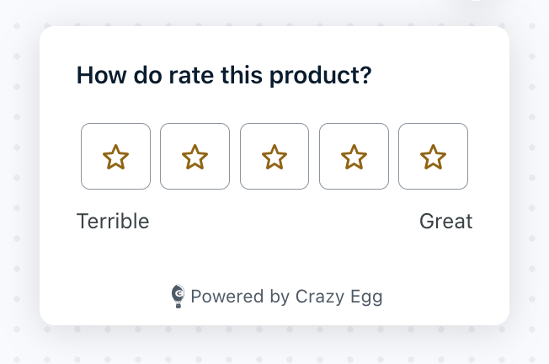Click the 'How do rate this product?' heading
The height and width of the screenshot is (364, 549).
224,75
